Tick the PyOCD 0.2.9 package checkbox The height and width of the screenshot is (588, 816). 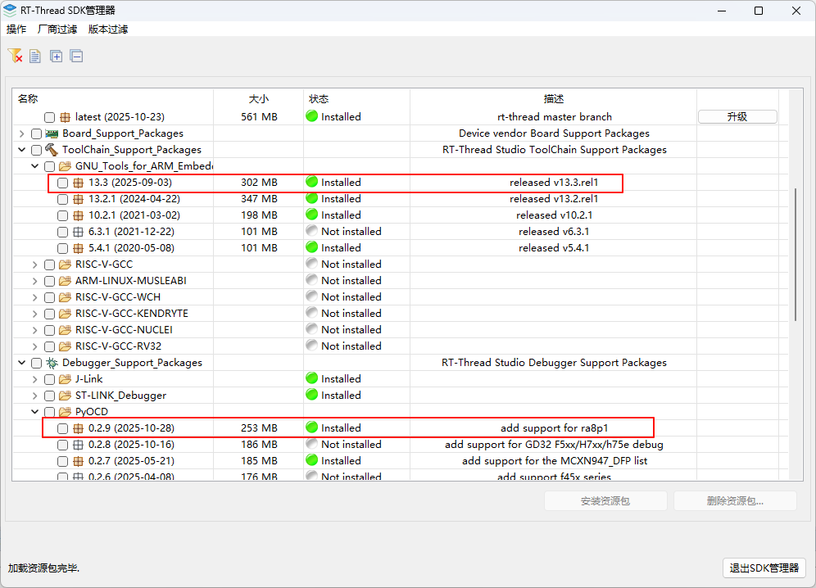pos(63,428)
